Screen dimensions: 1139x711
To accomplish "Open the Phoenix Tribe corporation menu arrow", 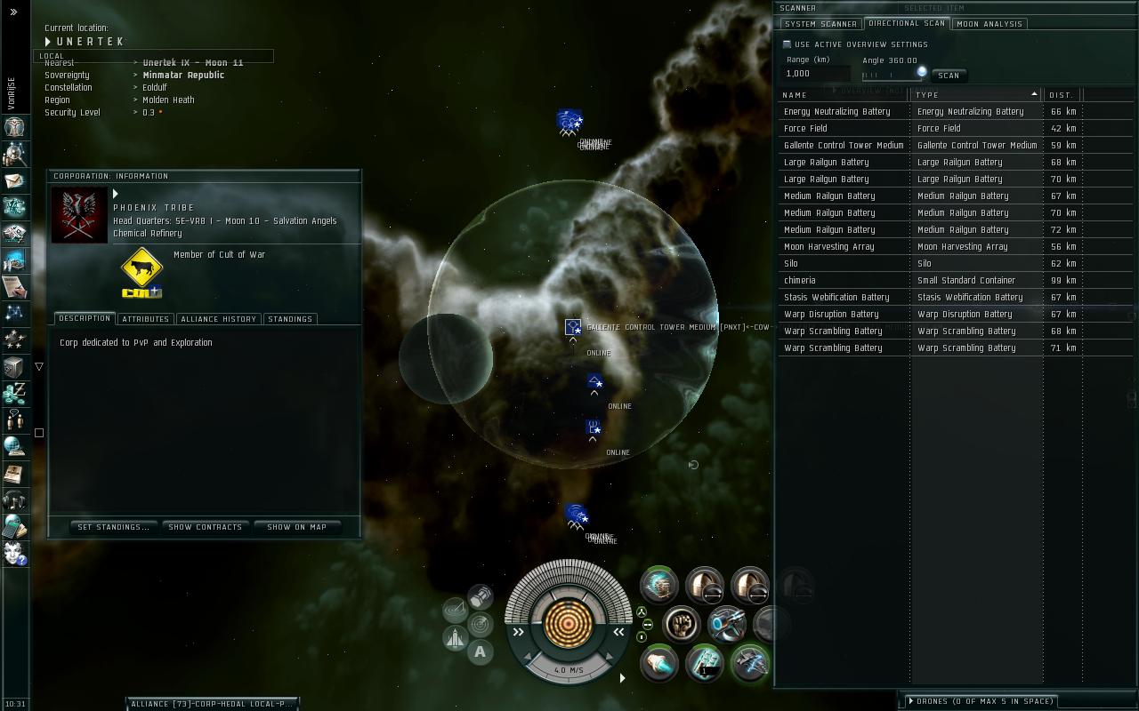I will (116, 194).
